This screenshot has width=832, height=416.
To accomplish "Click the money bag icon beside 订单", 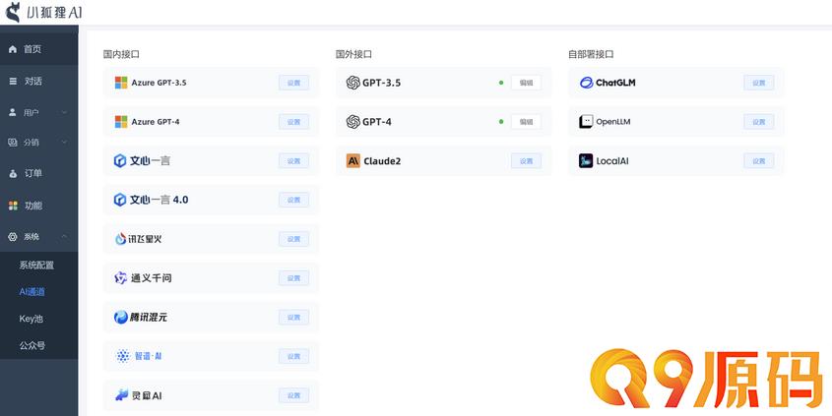I will click(x=13, y=174).
